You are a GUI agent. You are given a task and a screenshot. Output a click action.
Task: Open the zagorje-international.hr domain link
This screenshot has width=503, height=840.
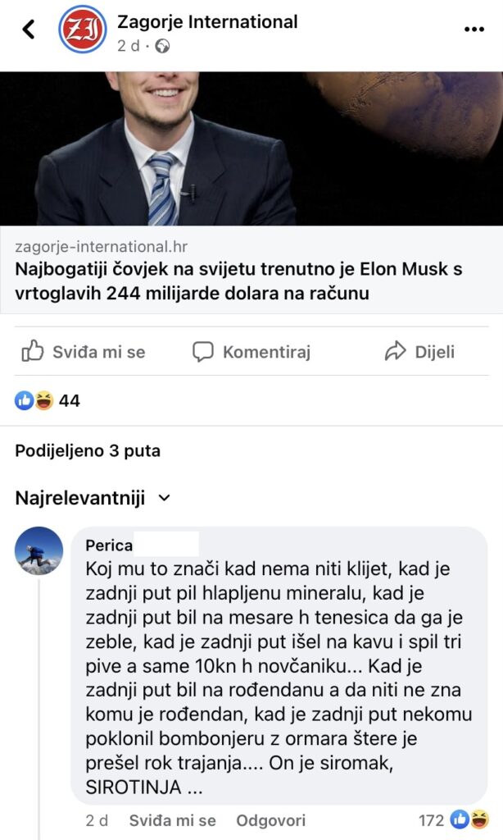click(101, 247)
